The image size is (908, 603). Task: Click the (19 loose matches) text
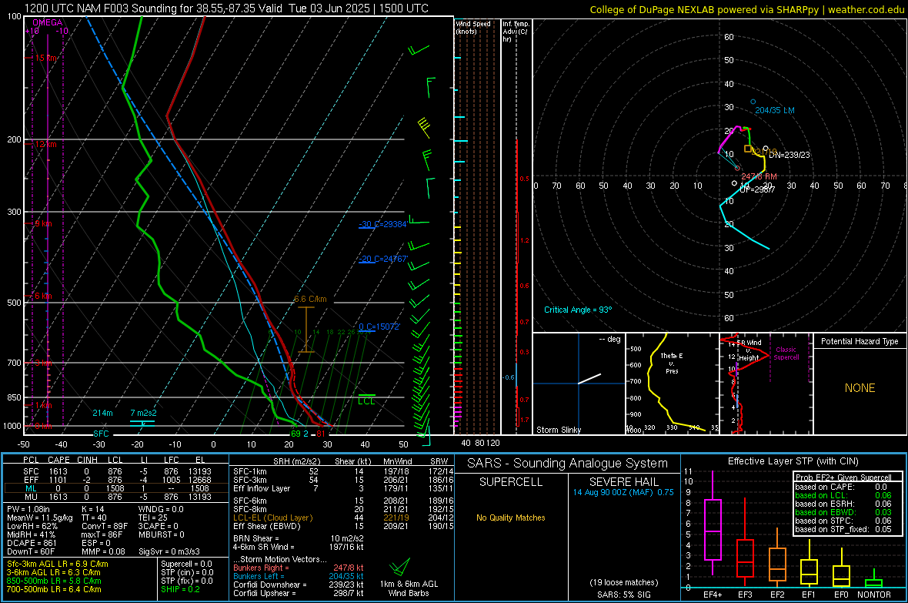[x=623, y=582]
